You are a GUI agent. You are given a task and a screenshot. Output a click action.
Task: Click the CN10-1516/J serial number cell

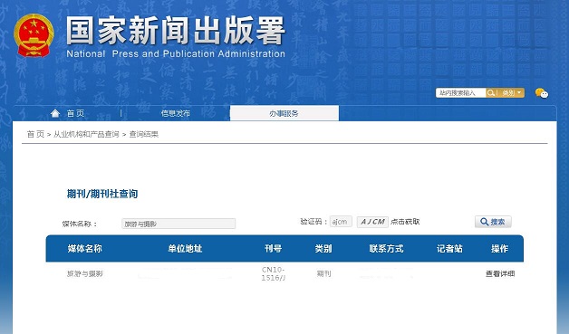pyautogui.click(x=274, y=273)
